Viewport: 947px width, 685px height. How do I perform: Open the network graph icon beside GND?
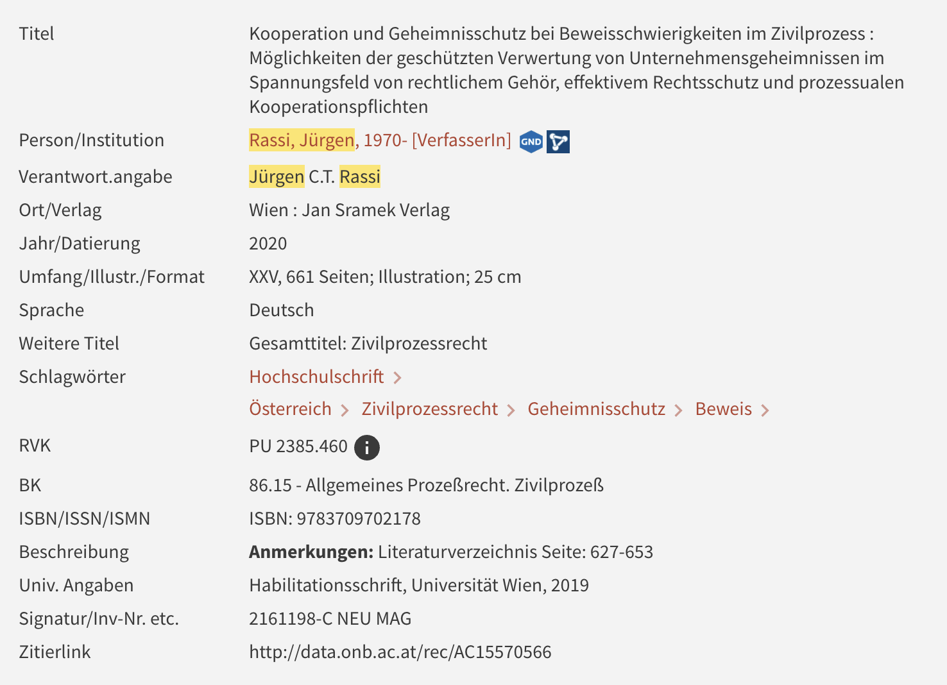[558, 142]
